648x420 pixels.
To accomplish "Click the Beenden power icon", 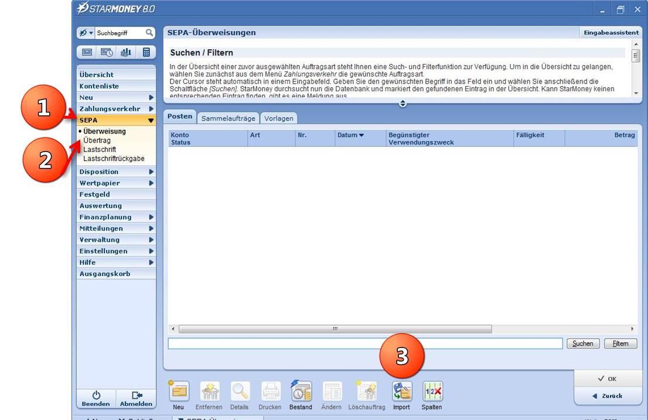I will [96, 396].
